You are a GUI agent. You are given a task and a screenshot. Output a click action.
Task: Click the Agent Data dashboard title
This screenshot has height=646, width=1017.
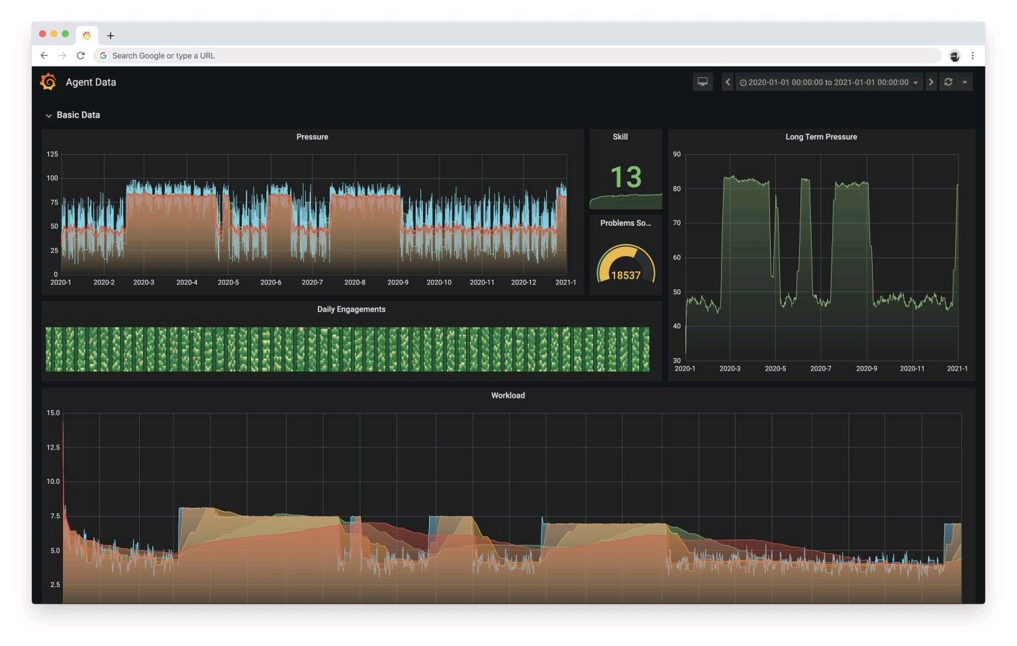[x=91, y=82]
